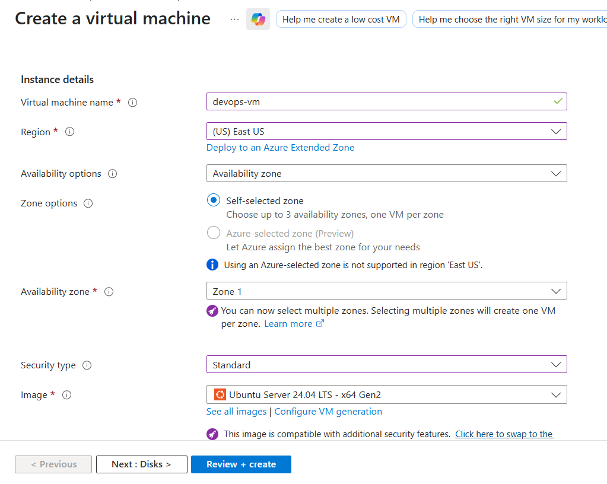Show info tooltip for Availability zone
Viewport: 607px width, 484px height.
pyautogui.click(x=109, y=292)
